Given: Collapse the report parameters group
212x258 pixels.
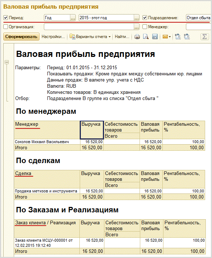Looking at the screenshot, I should point(7,62).
